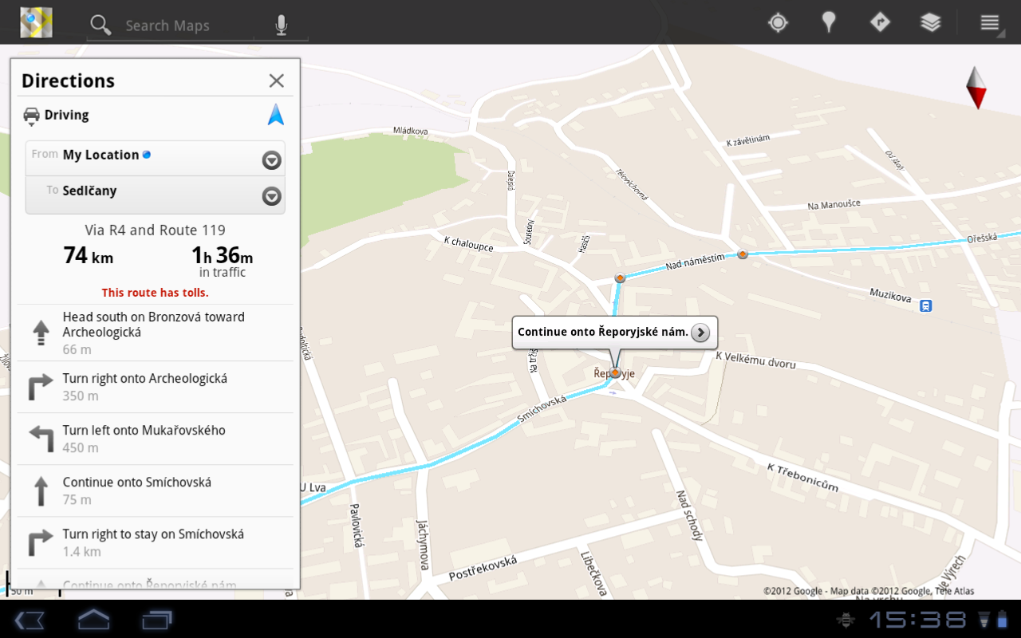Screen dimensions: 1021x638
Task: Select step Turn right onto Archeologická
Action: (x=156, y=387)
